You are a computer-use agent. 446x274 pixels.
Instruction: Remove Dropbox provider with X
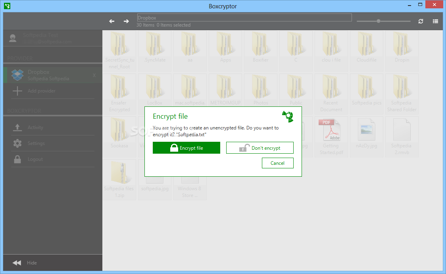point(94,75)
